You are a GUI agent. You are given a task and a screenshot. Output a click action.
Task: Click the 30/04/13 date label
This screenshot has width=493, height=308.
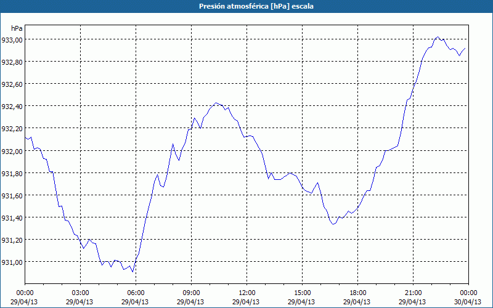coord(468,302)
